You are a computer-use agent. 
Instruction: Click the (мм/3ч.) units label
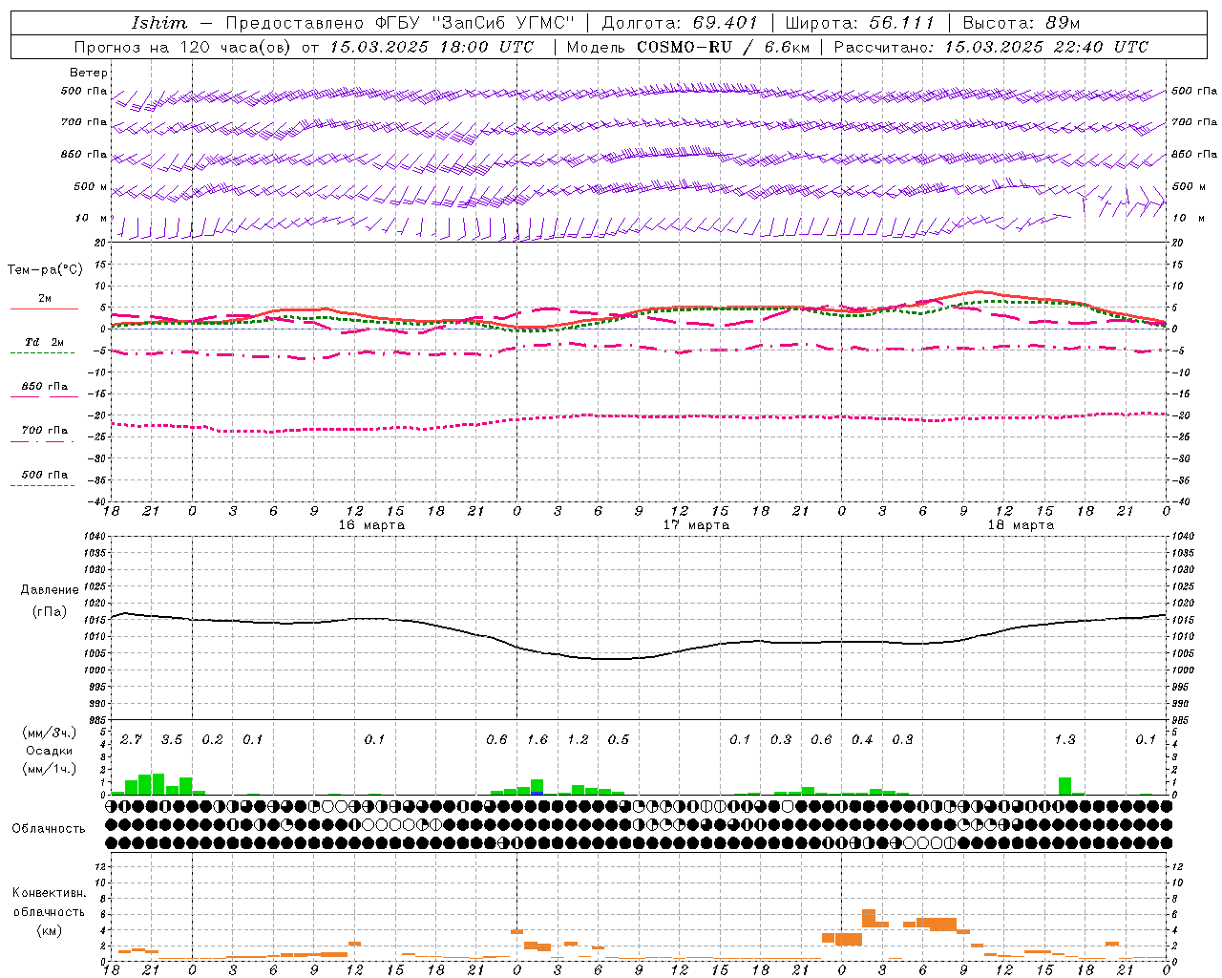[x=50, y=733]
